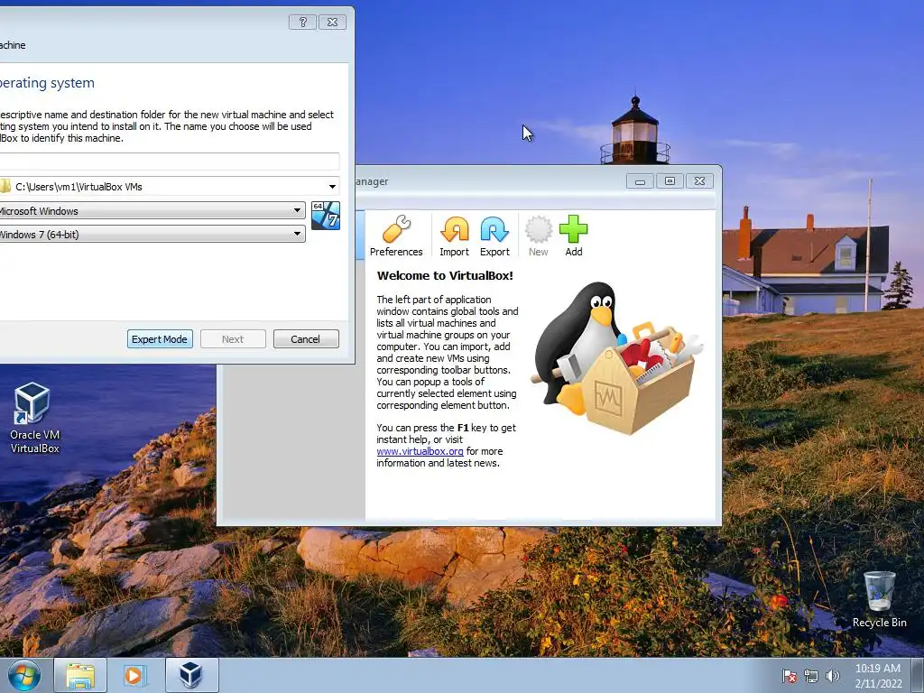This screenshot has width=924, height=693.
Task: Select the Recycle Bin desktop icon
Action: click(x=879, y=599)
